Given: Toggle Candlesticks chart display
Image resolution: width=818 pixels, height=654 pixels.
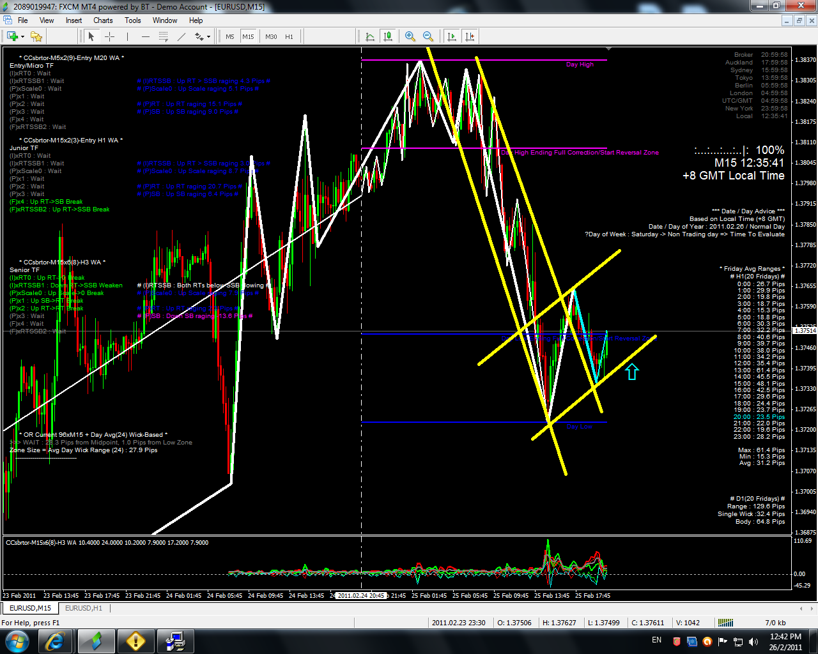Looking at the screenshot, I should click(x=388, y=36).
